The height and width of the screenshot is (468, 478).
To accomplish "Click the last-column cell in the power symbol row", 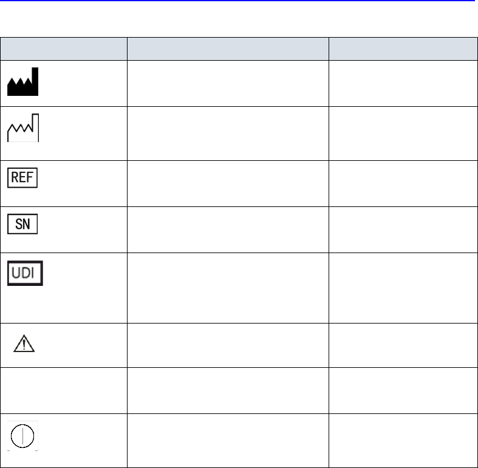I will pyautogui.click(x=403, y=440).
